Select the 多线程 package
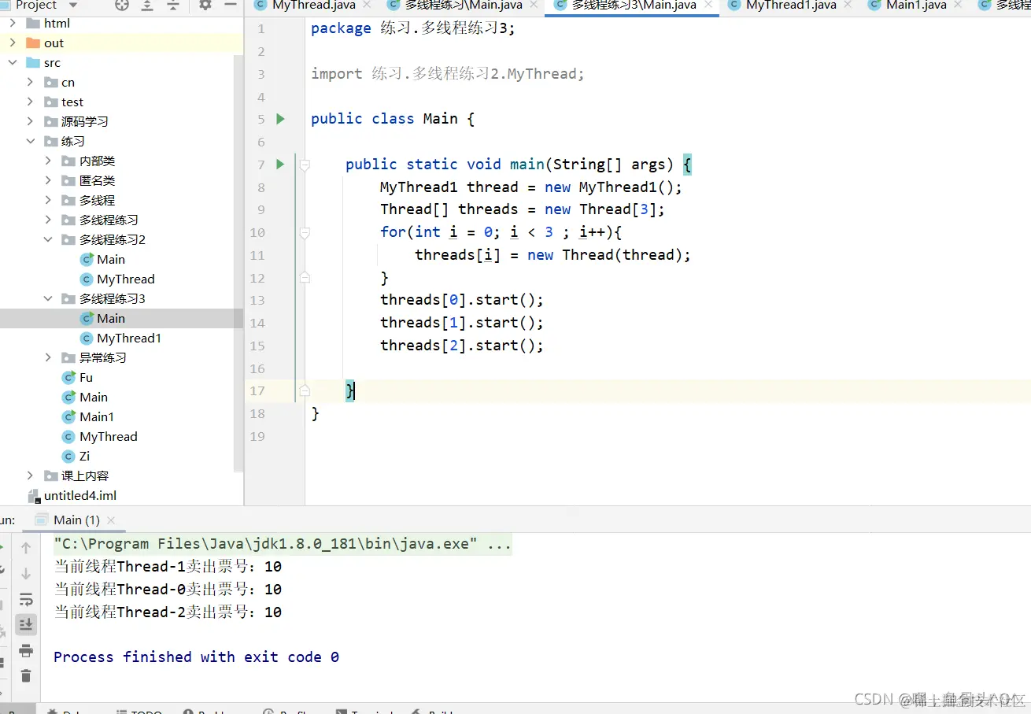The height and width of the screenshot is (714, 1031). 97,200
